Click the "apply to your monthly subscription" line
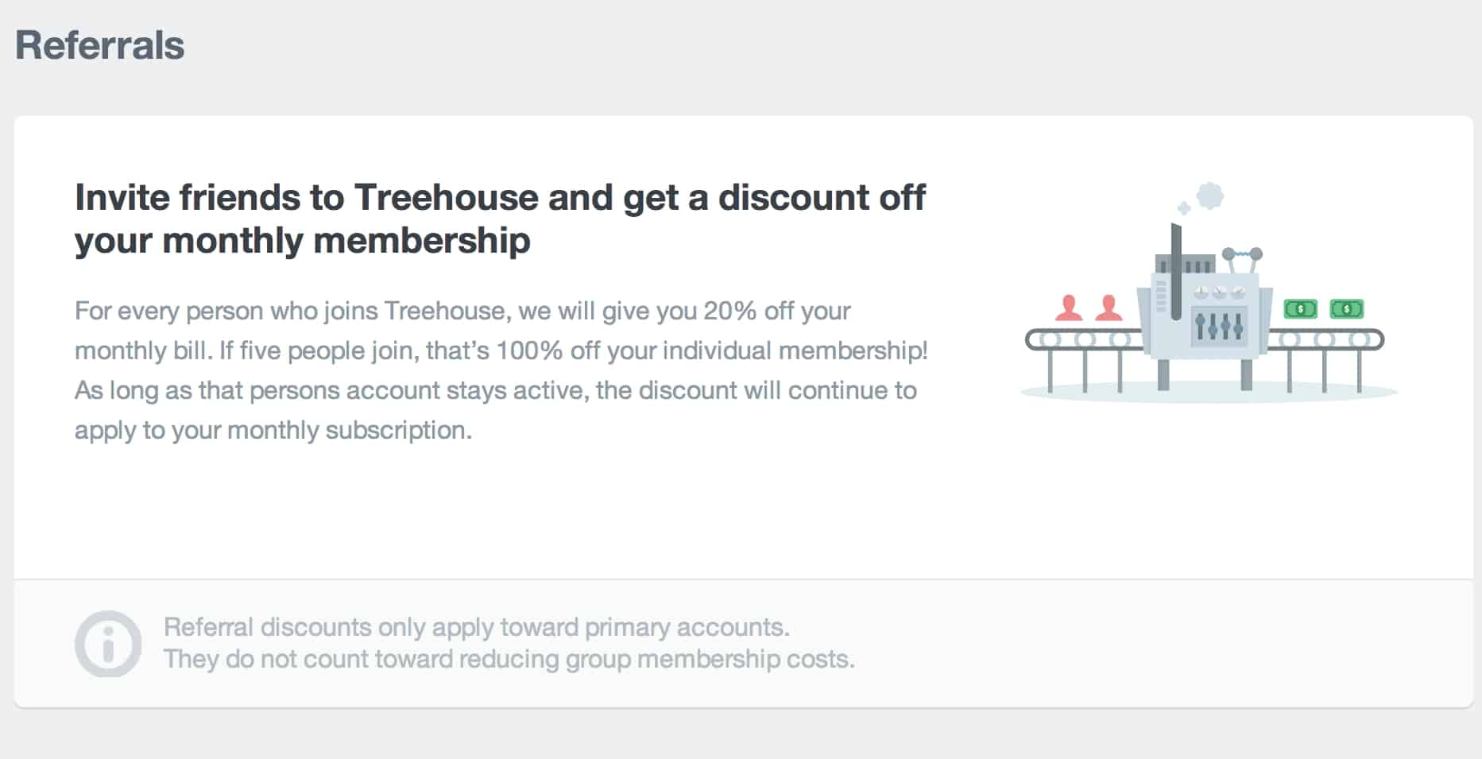 [x=273, y=430]
